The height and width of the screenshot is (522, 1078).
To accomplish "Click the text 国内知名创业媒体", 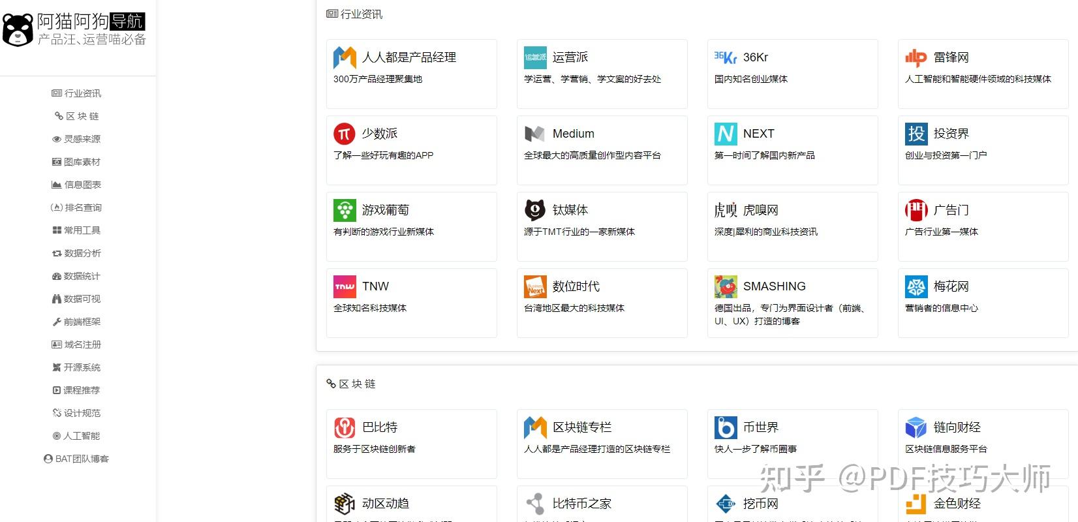I will (751, 79).
